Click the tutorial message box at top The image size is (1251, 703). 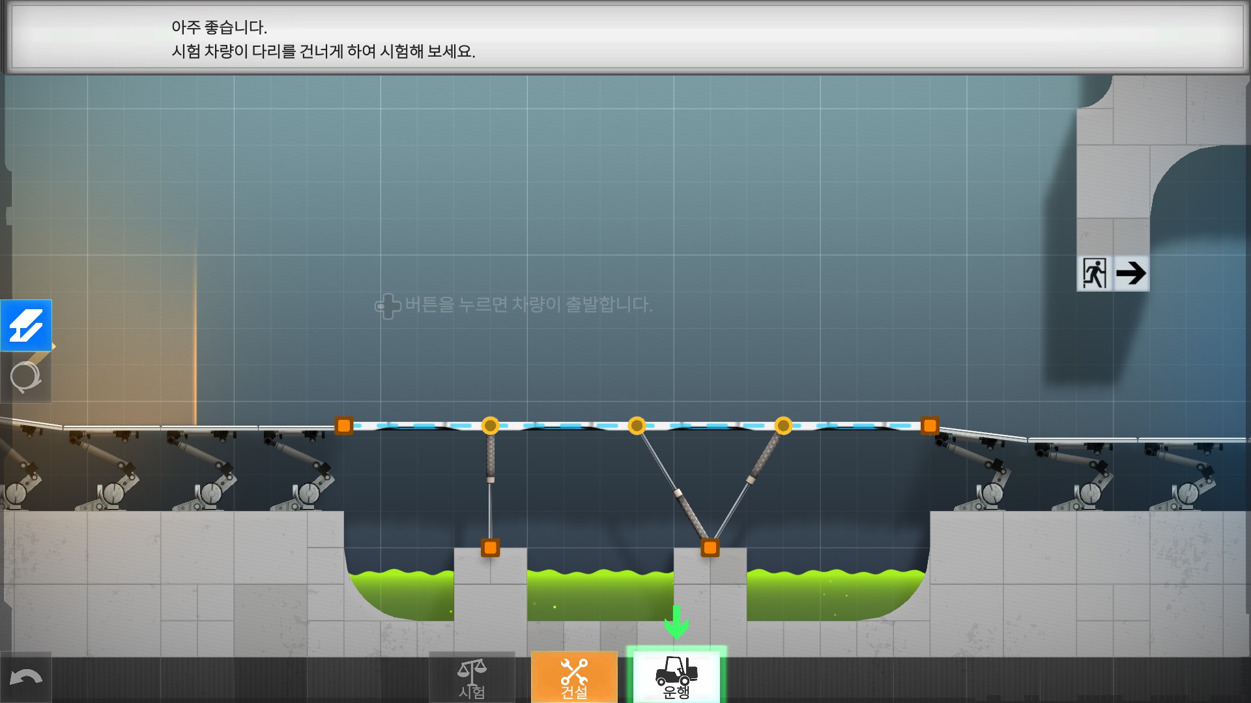tap(625, 38)
